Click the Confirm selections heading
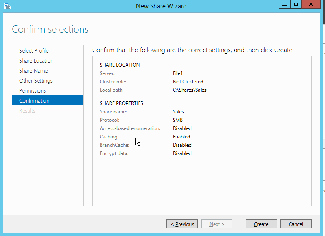Image resolution: width=325 pixels, height=236 pixels. point(50,29)
